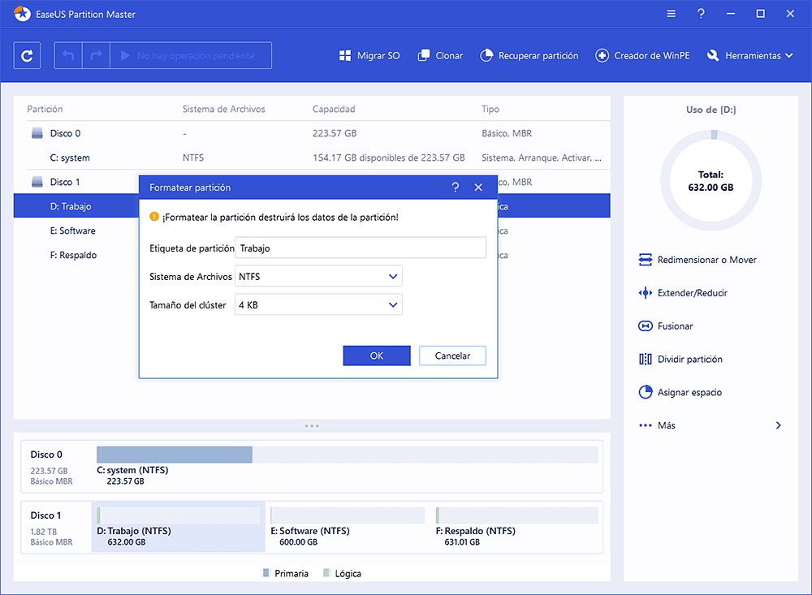This screenshot has height=595, width=812.
Task: Click the Cancelar button
Action: pos(452,356)
